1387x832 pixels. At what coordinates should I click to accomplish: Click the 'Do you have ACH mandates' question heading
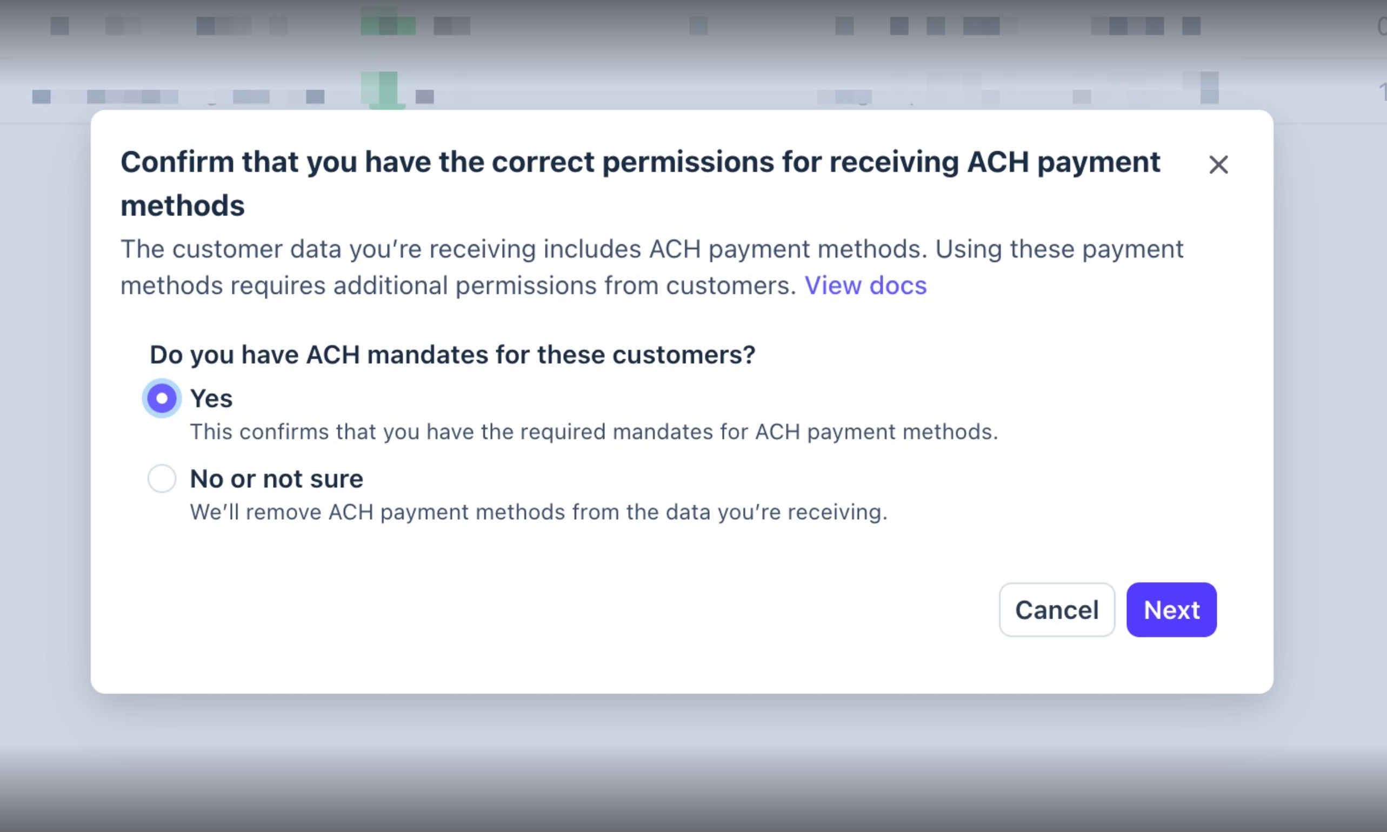(x=452, y=355)
